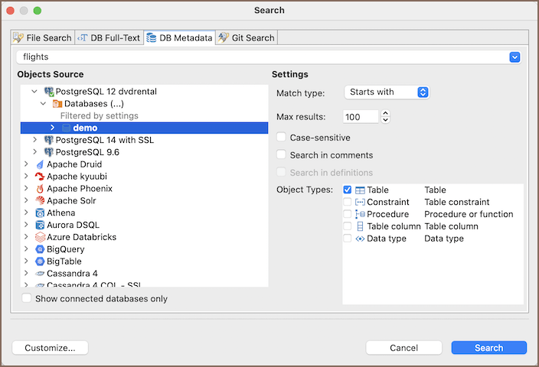Open the Git Search tab
539x367 pixels.
pos(247,37)
